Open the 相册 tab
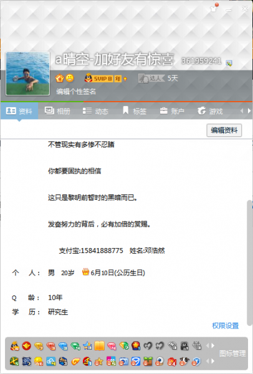The image size is (253, 374). (x=57, y=111)
